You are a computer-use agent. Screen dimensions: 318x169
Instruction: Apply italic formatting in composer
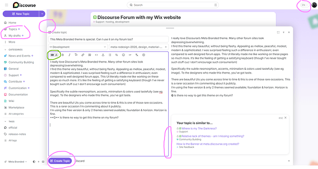pyautogui.click(x=69, y=55)
